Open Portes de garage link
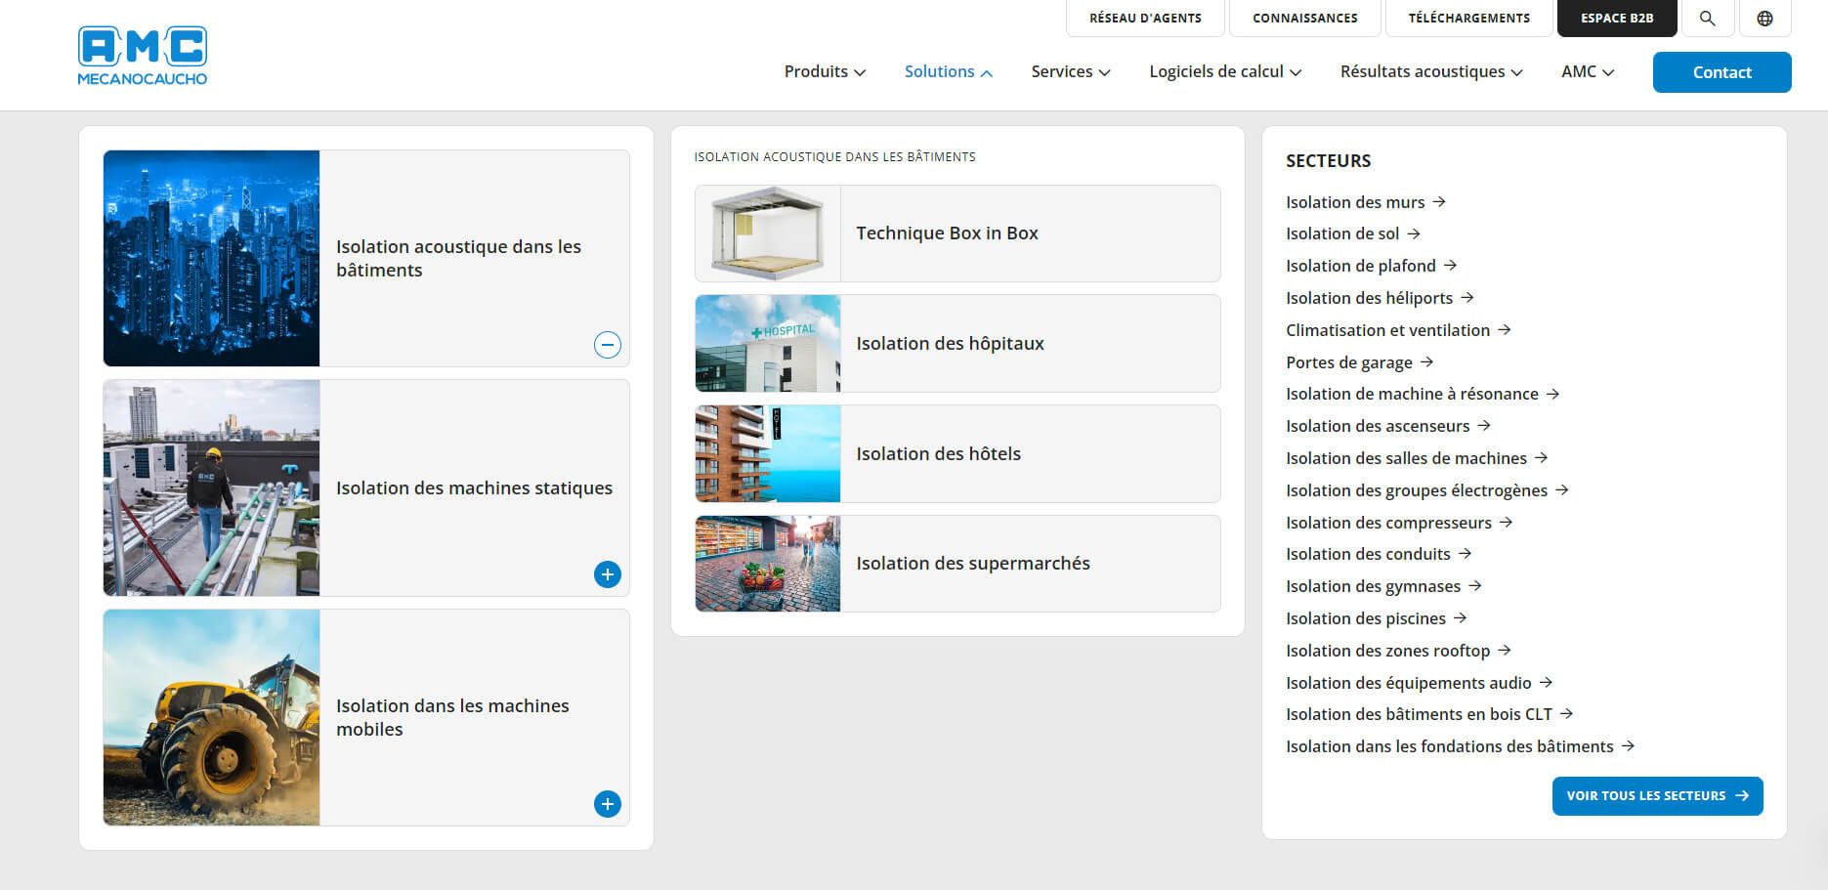The height and width of the screenshot is (890, 1828). point(1360,362)
